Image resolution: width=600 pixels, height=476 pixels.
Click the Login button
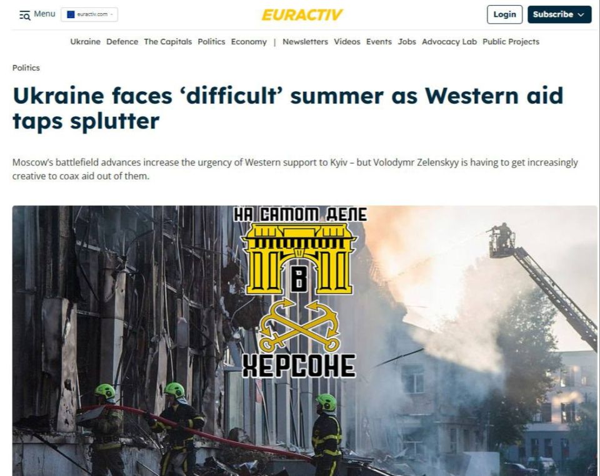point(504,14)
